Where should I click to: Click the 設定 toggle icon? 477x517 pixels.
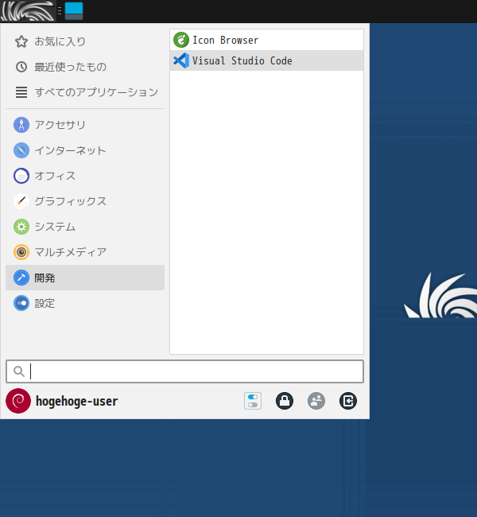(x=21, y=303)
